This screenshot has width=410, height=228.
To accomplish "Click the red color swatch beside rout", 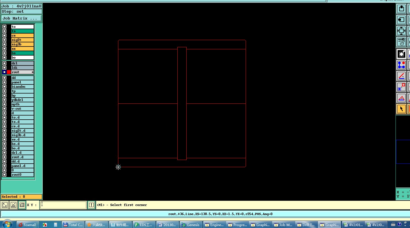I will point(9,72).
